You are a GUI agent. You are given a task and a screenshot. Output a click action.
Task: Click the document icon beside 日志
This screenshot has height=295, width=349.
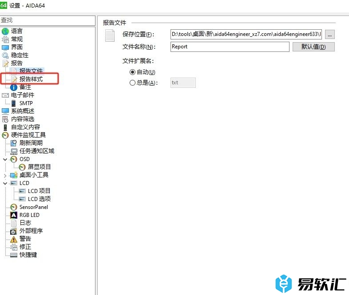(14, 223)
